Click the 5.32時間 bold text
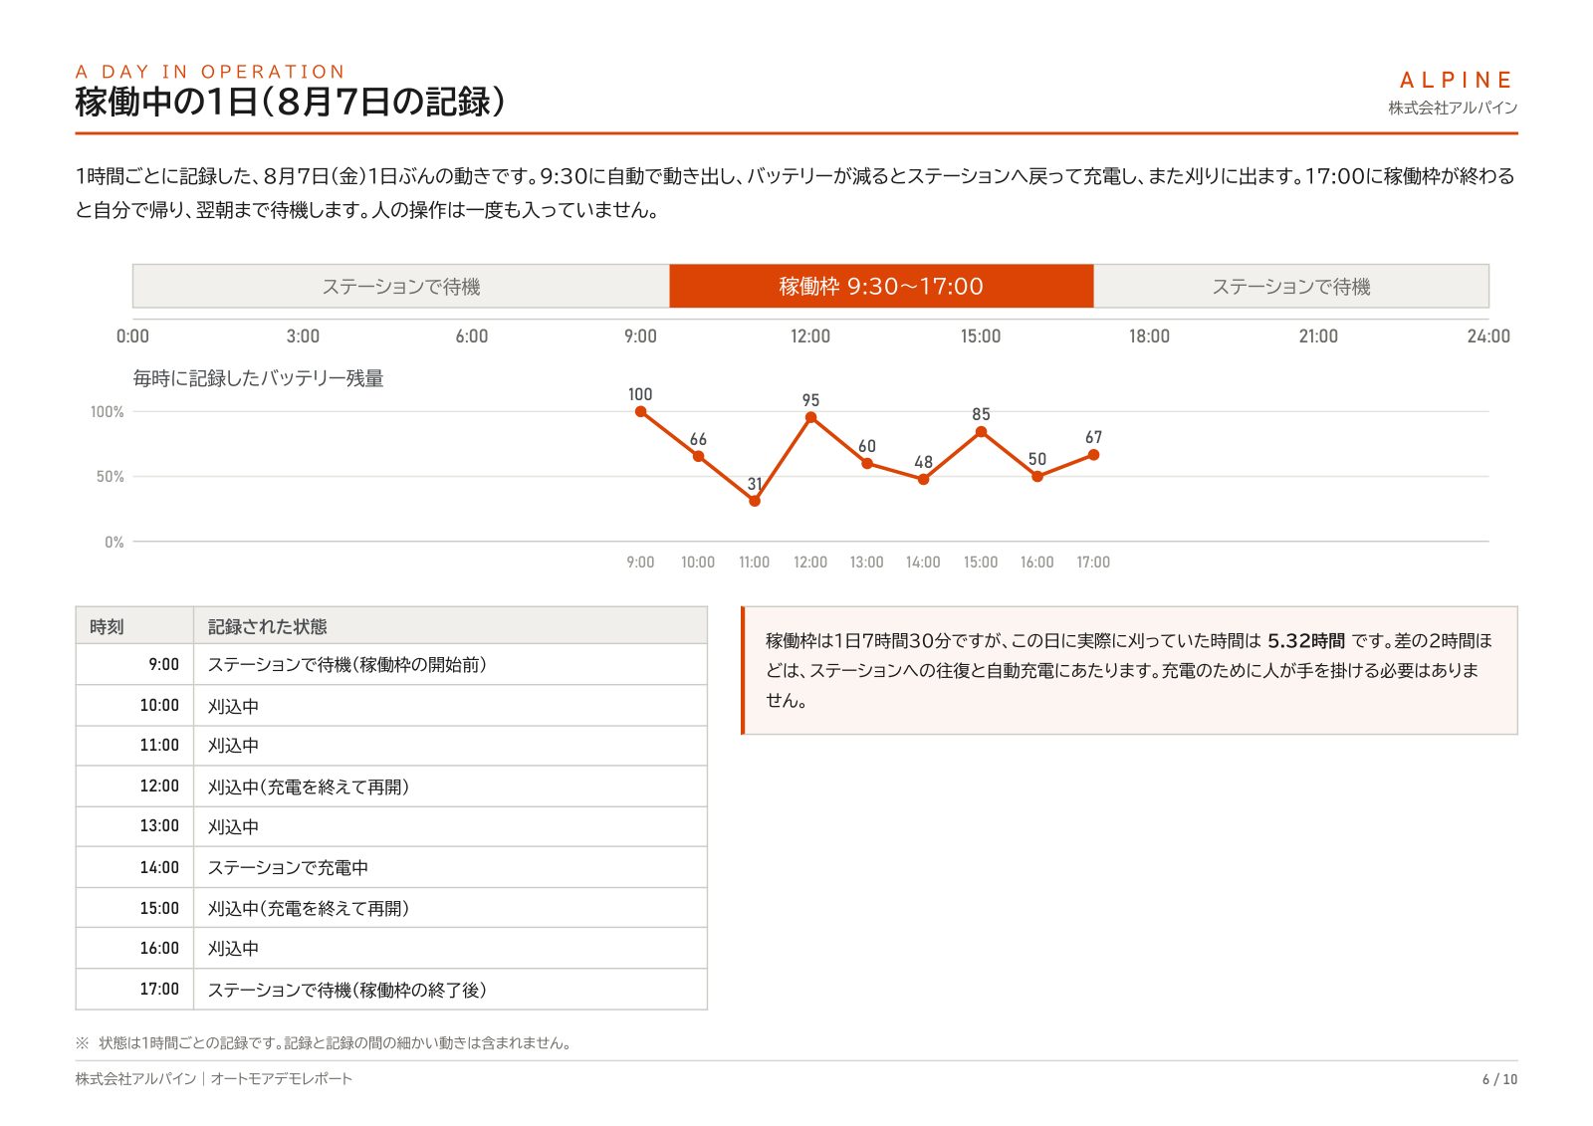Screen dimensions: 1593x1126 (x=1305, y=641)
